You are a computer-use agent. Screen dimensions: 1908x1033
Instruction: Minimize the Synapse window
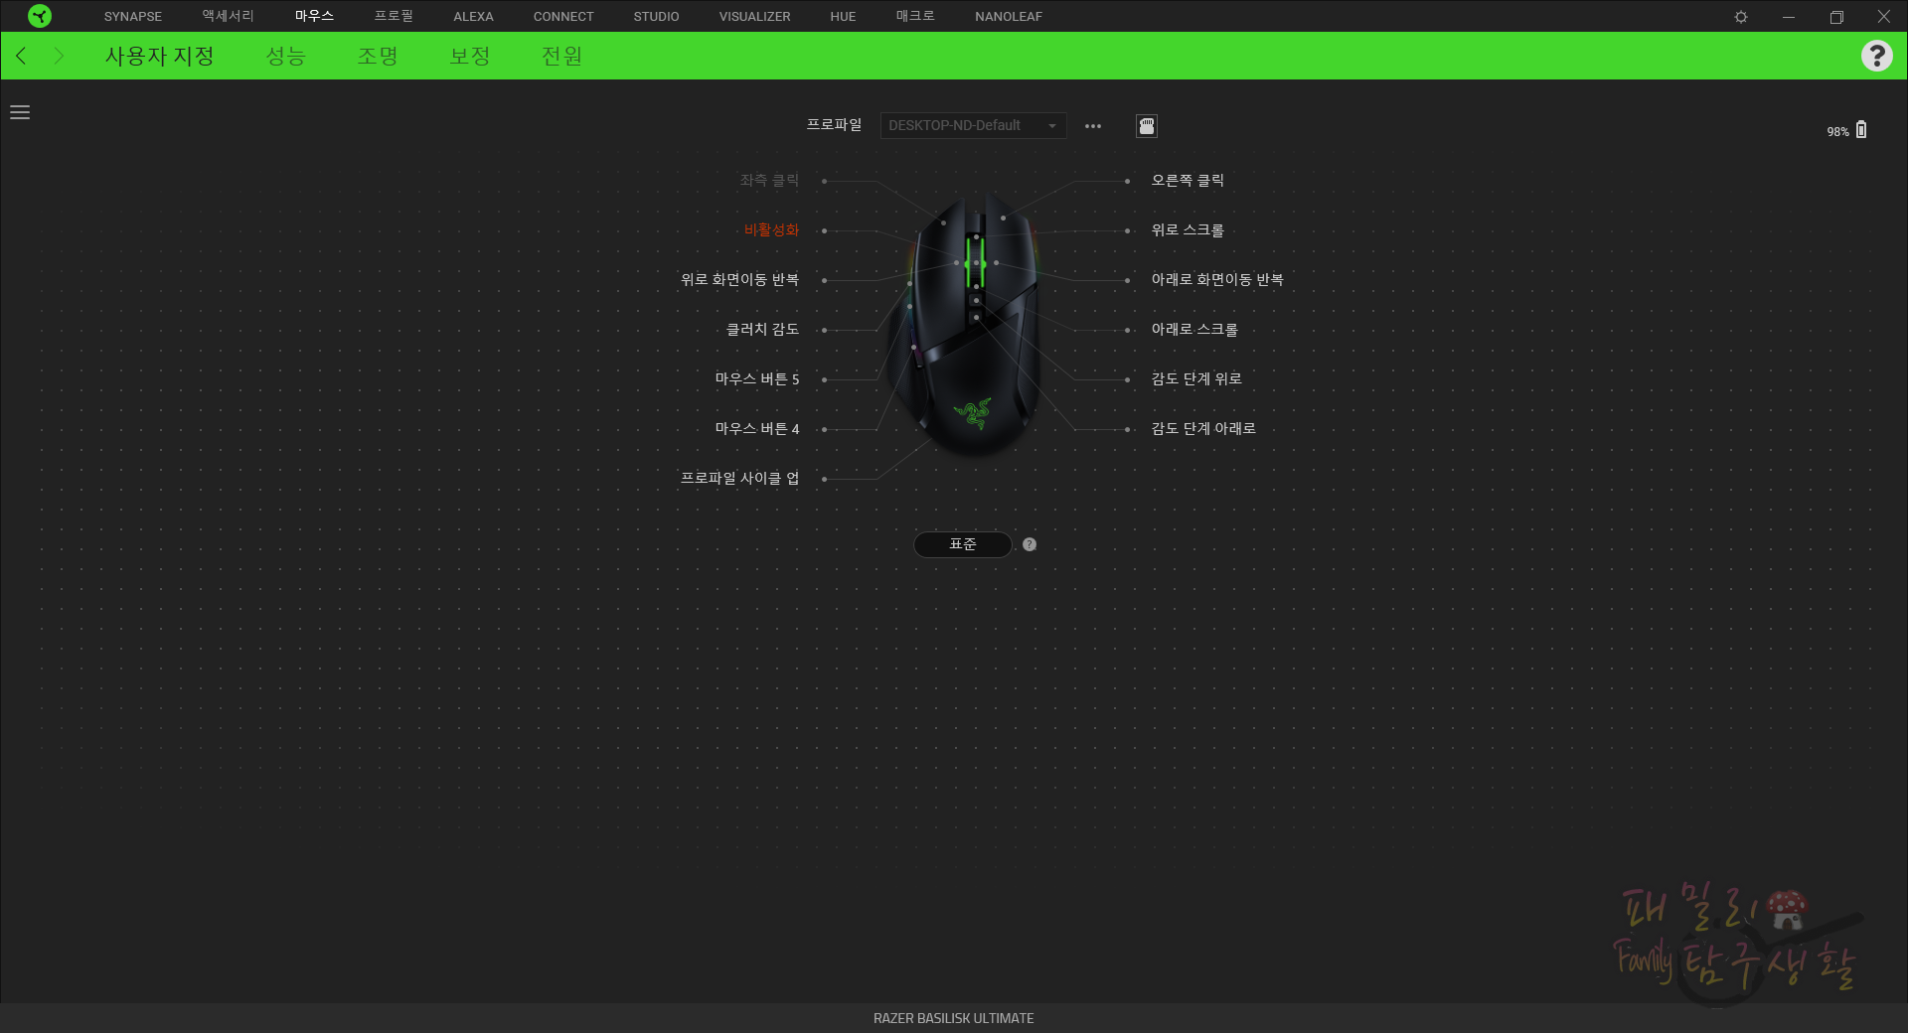pos(1789,17)
